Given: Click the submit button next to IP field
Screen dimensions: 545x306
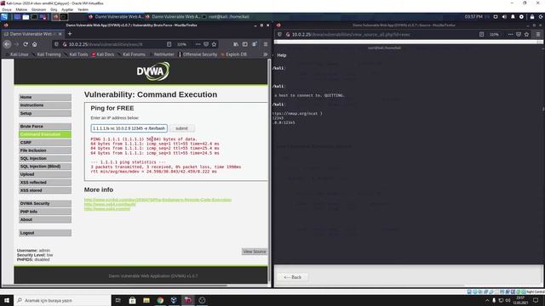Looking at the screenshot, I should pos(181,128).
